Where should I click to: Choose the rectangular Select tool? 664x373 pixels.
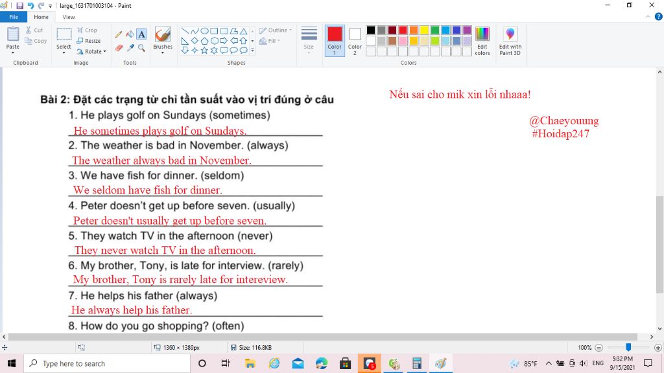tap(64, 34)
